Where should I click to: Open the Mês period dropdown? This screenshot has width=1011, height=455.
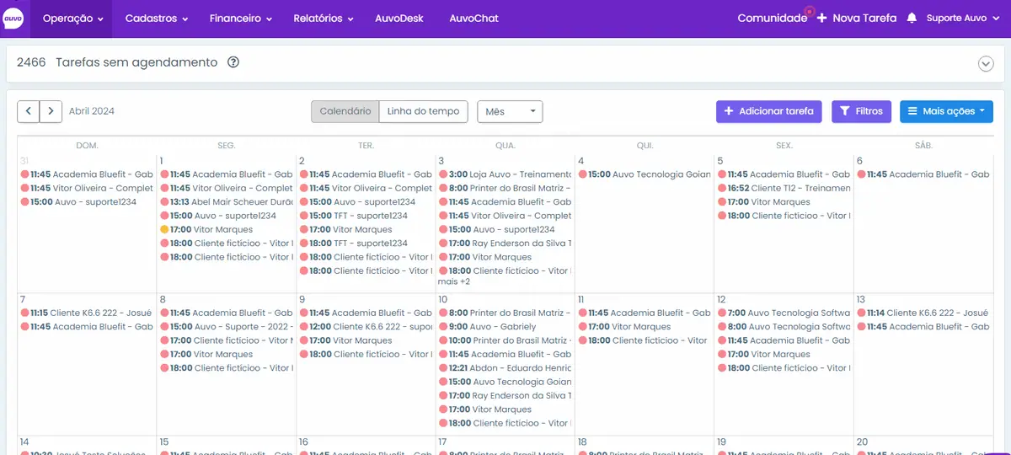[510, 111]
